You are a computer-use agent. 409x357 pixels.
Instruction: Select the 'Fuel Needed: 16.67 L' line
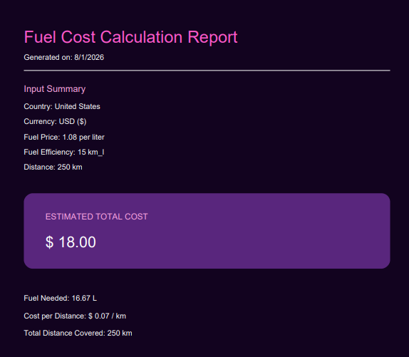(61, 299)
